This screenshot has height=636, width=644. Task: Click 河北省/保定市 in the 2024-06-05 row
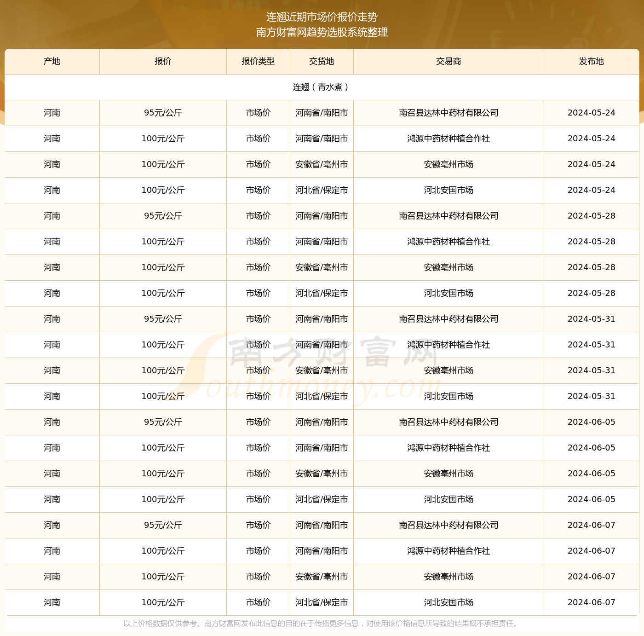point(322,499)
